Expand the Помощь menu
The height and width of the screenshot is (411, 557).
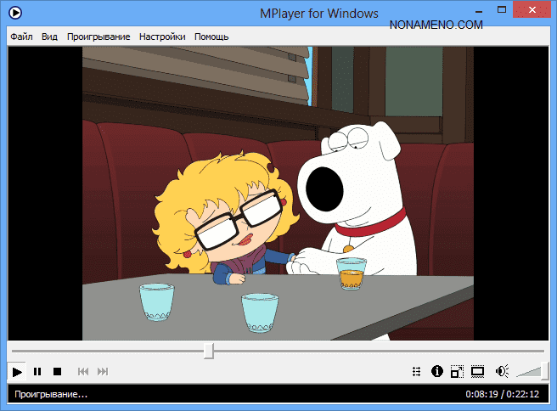pos(211,37)
